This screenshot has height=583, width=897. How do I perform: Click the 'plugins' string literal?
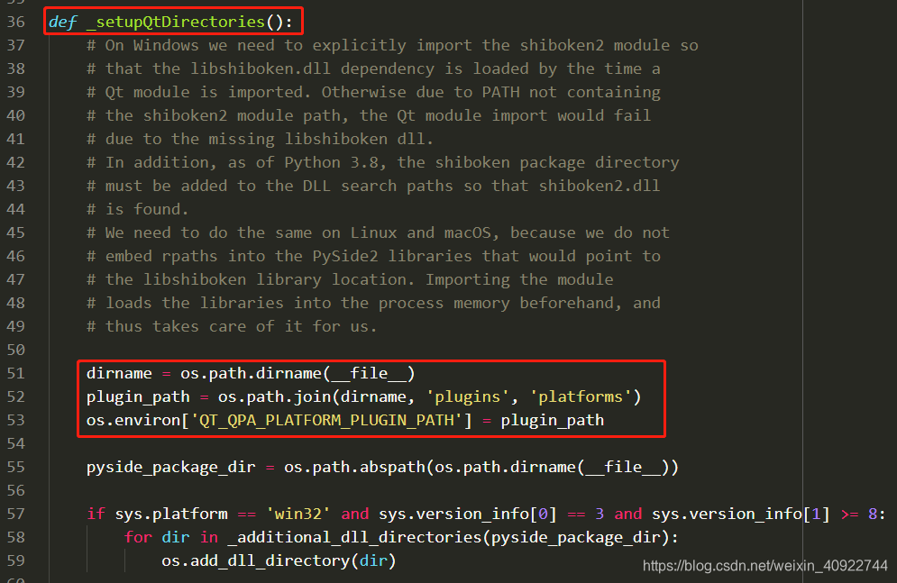click(x=467, y=396)
